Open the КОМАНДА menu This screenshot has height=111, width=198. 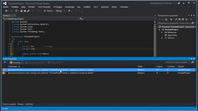[x=70, y=7]
